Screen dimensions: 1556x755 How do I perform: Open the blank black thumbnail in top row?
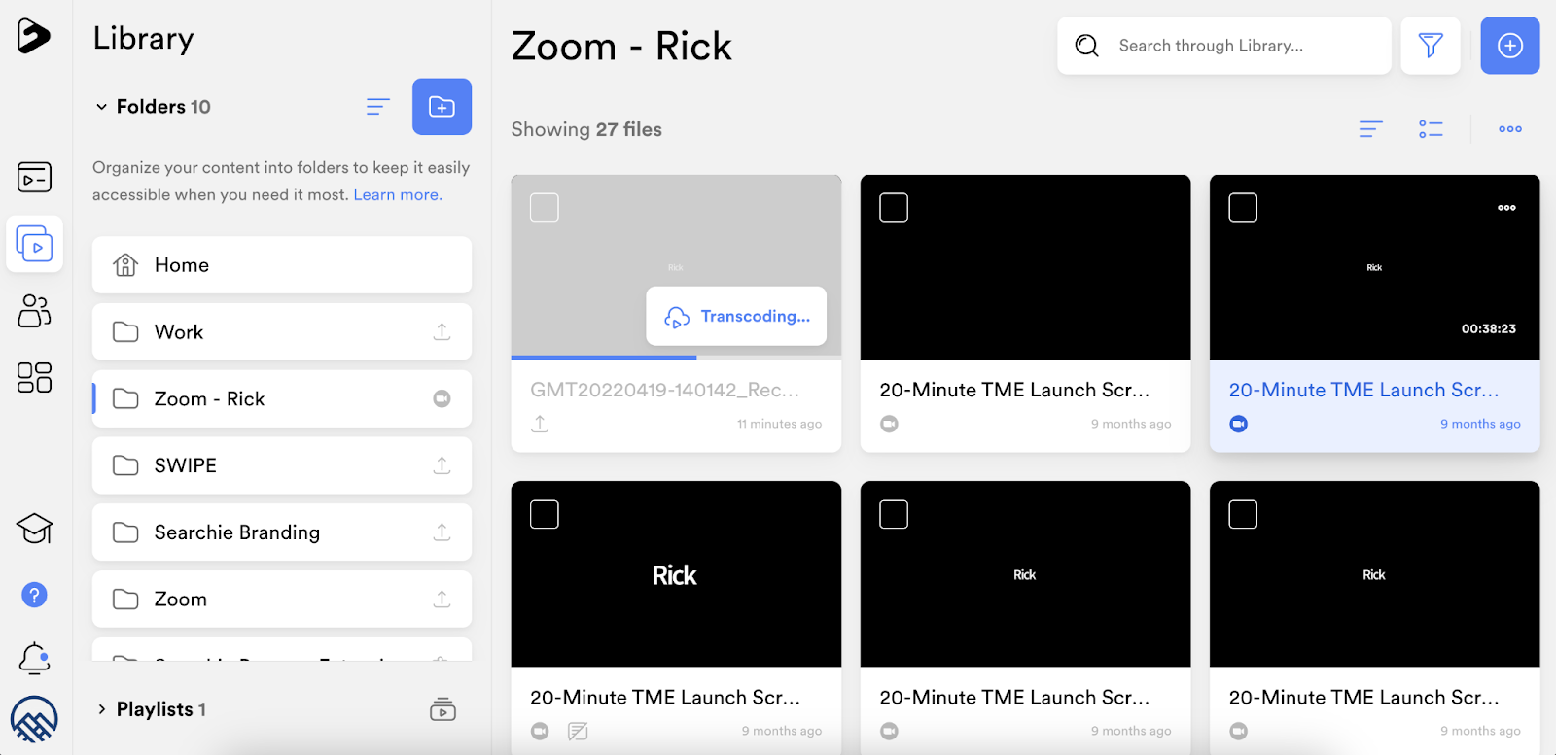click(x=1025, y=267)
